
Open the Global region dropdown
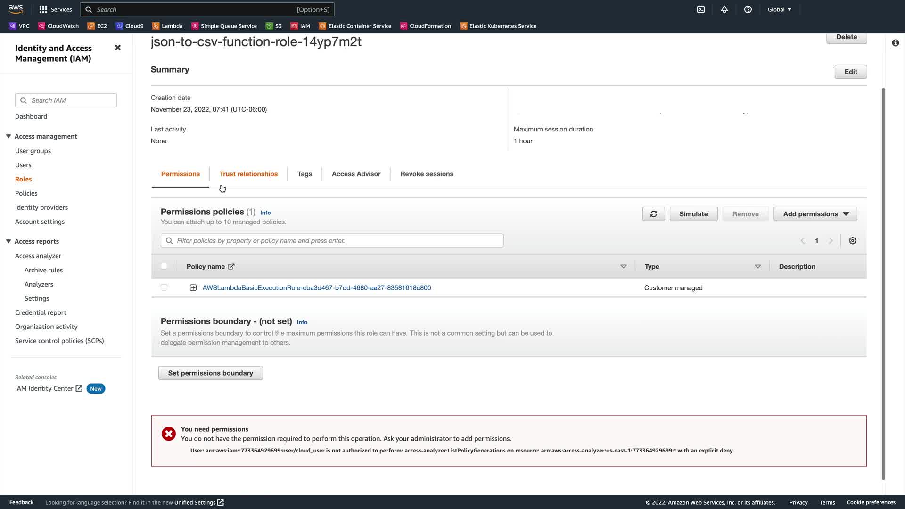pyautogui.click(x=779, y=9)
